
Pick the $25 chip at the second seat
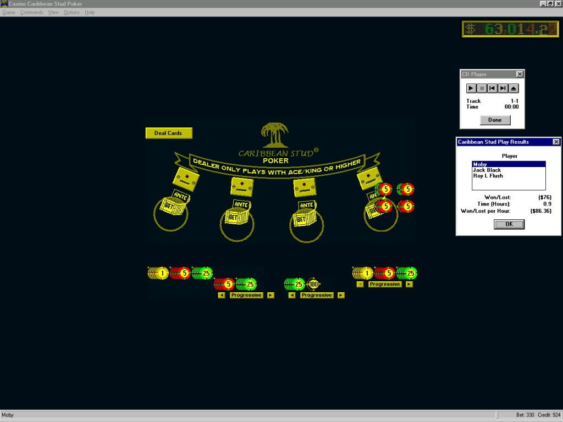[246, 284]
